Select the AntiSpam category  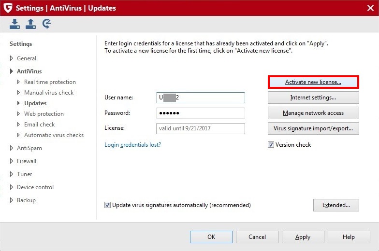coord(29,148)
